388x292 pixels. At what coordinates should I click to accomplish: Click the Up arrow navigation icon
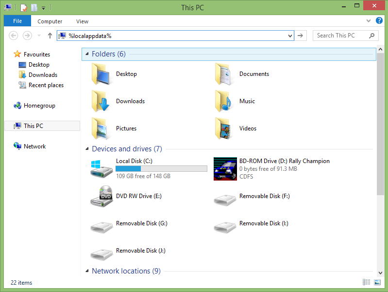pos(50,36)
